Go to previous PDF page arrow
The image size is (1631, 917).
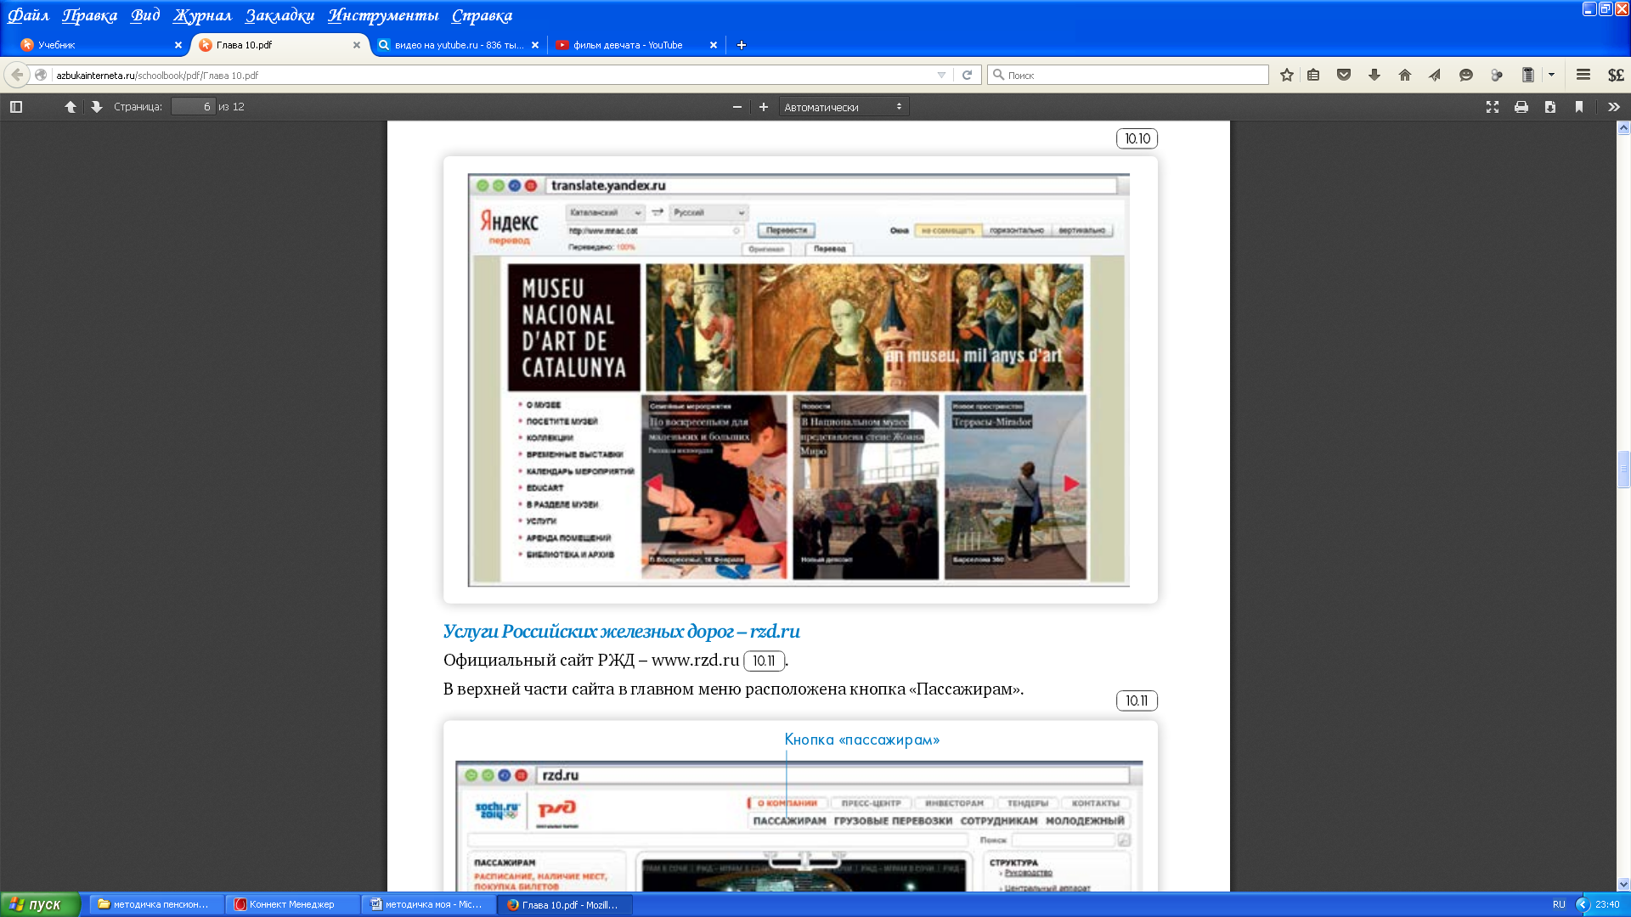pyautogui.click(x=71, y=107)
